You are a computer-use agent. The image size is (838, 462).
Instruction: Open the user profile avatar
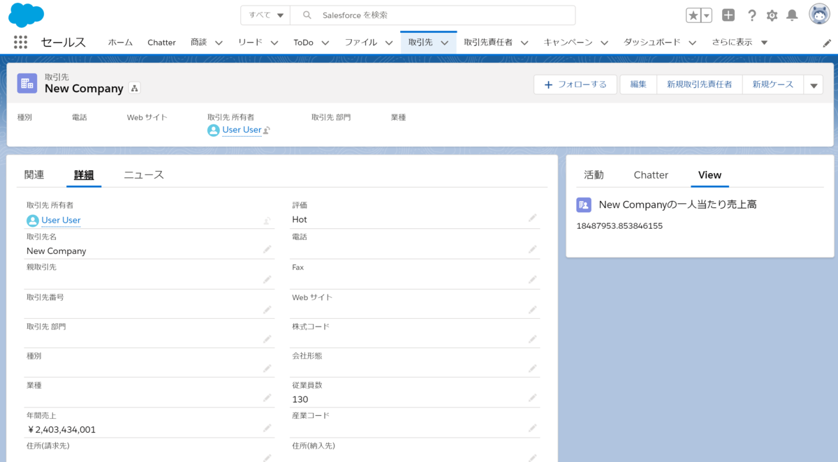pos(819,15)
